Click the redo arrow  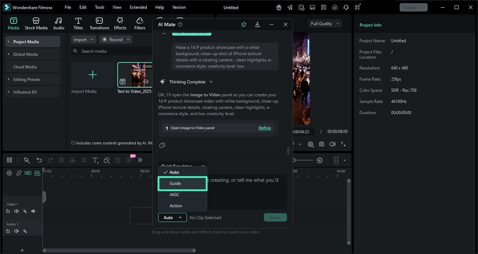pos(50,160)
